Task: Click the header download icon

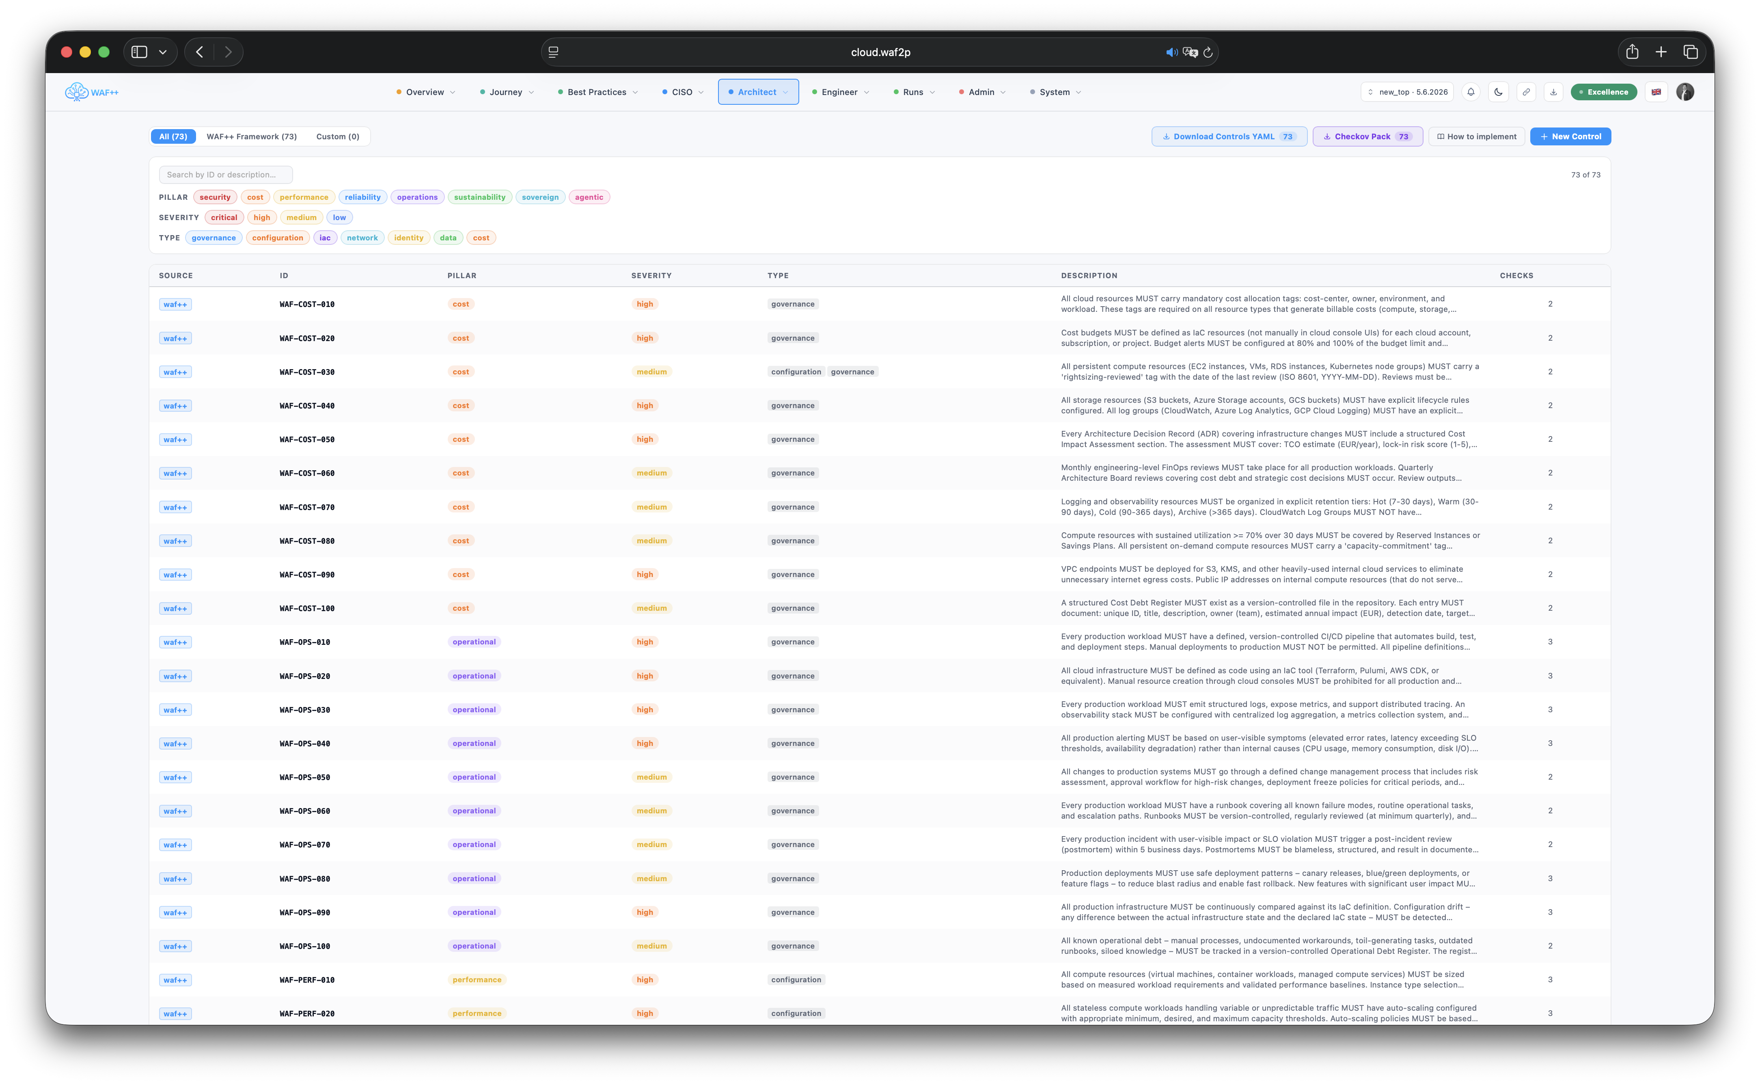Action: tap(1553, 92)
